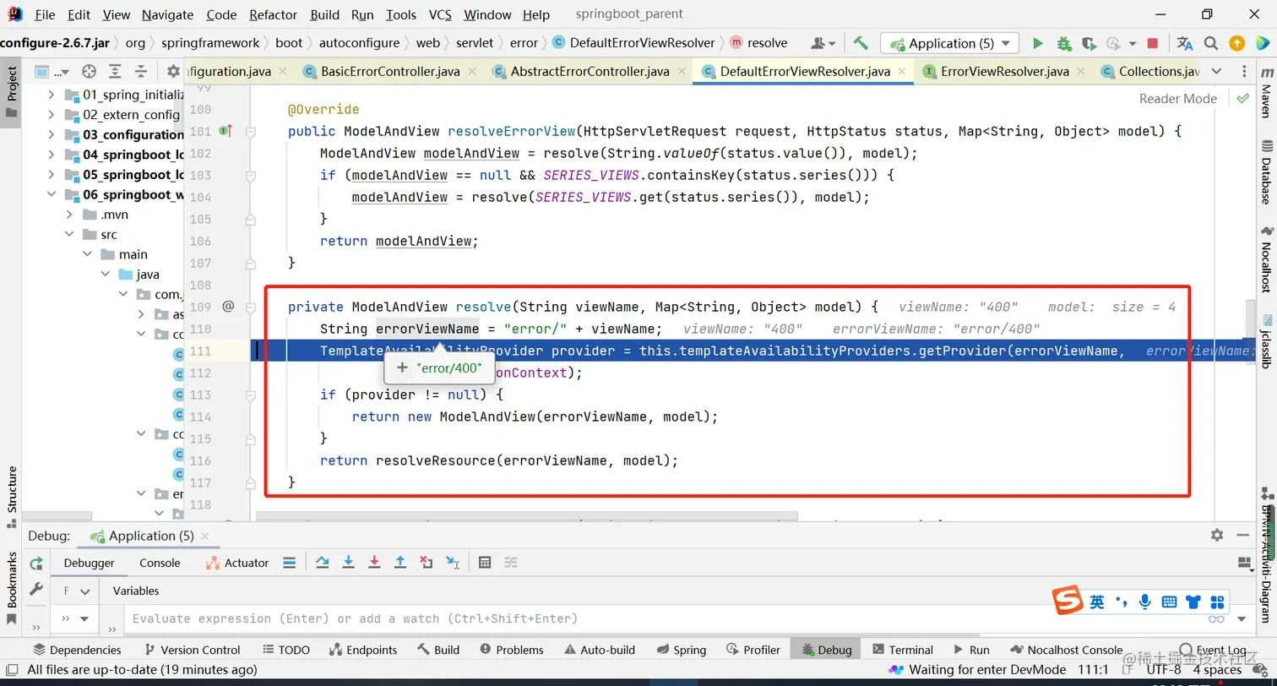Click Expand All icon in Project panel
The width and height of the screenshot is (1277, 686).
point(115,72)
